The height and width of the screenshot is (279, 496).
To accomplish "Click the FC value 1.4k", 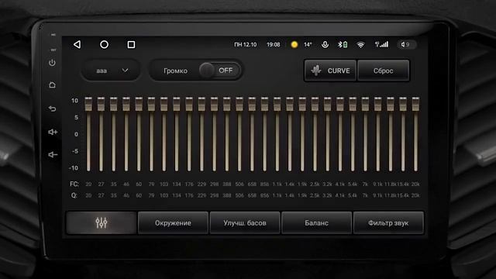I will (x=290, y=184).
